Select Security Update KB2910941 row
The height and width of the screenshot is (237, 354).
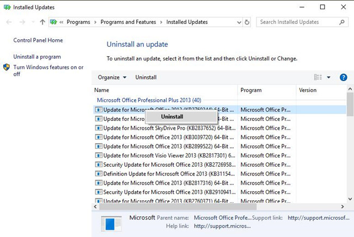click(x=219, y=192)
